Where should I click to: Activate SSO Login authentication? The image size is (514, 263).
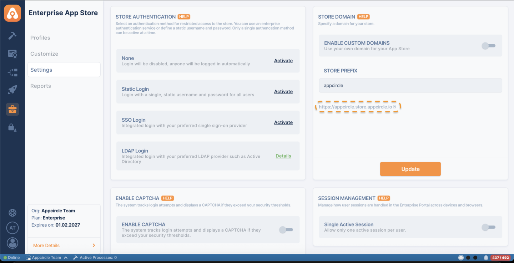point(283,122)
